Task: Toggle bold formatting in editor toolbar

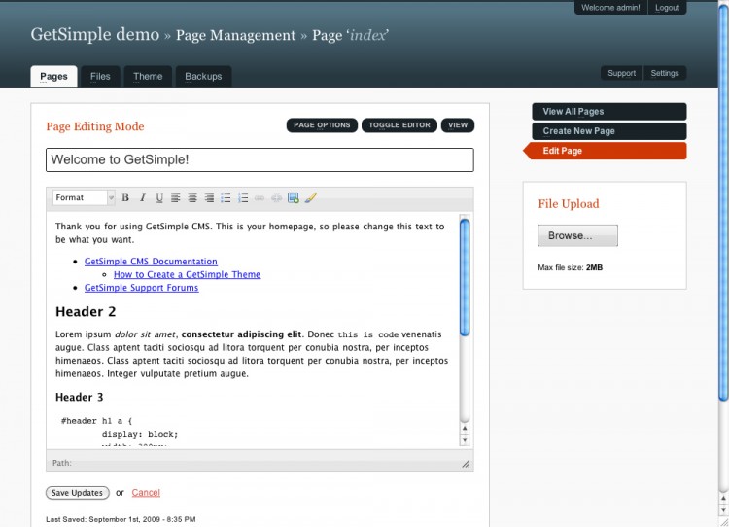Action: pyautogui.click(x=125, y=197)
